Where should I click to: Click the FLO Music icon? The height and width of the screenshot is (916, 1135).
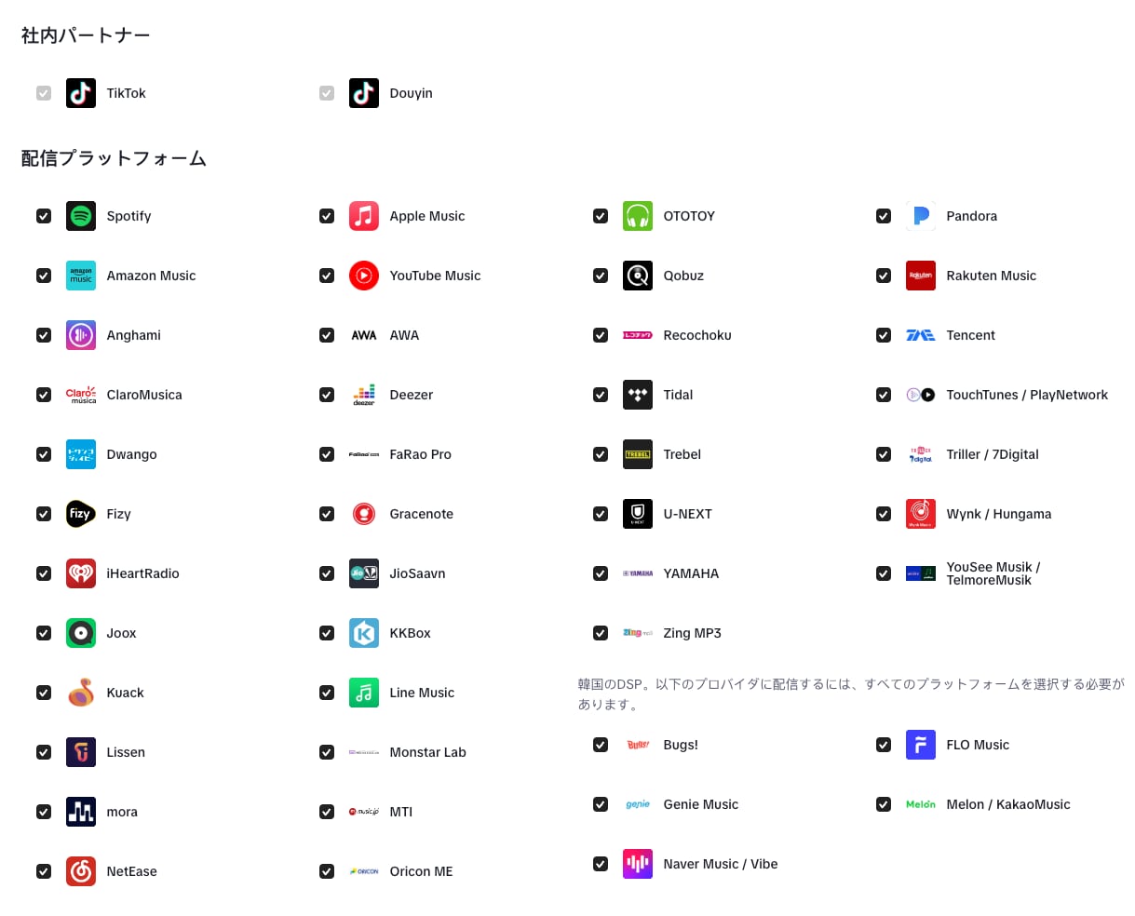coord(921,745)
